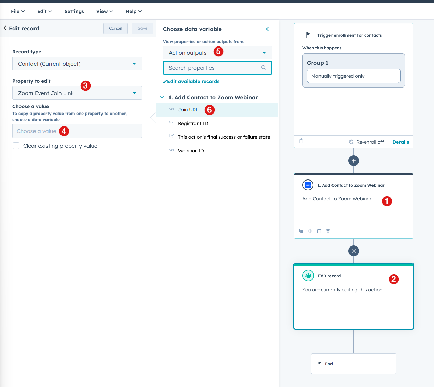Click the search magnifier icon

[x=264, y=68]
